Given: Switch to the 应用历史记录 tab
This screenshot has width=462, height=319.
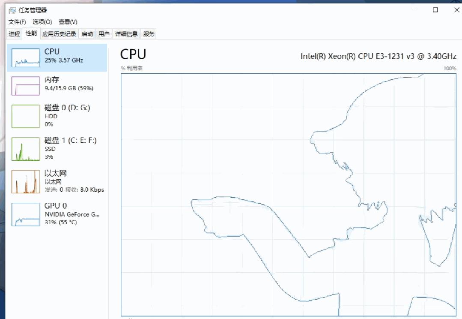Looking at the screenshot, I should pos(59,34).
